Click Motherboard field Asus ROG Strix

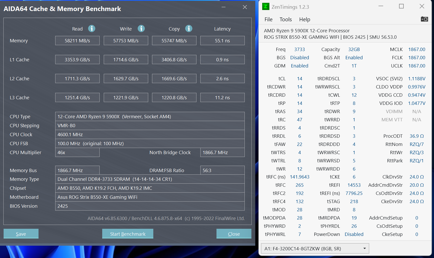[150, 197]
